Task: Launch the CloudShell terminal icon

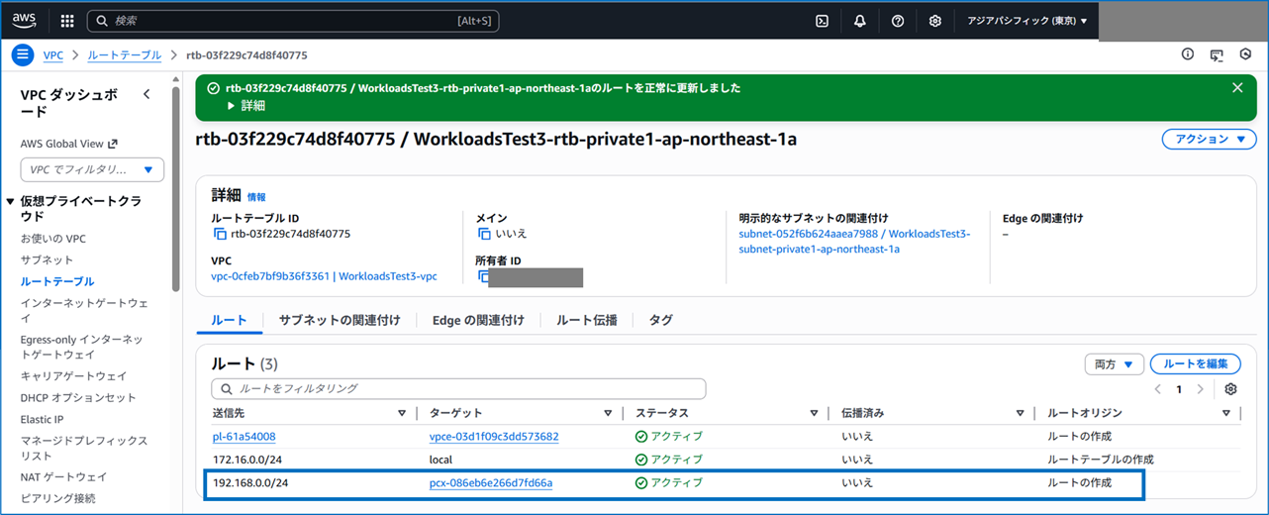Action: pyautogui.click(x=822, y=21)
